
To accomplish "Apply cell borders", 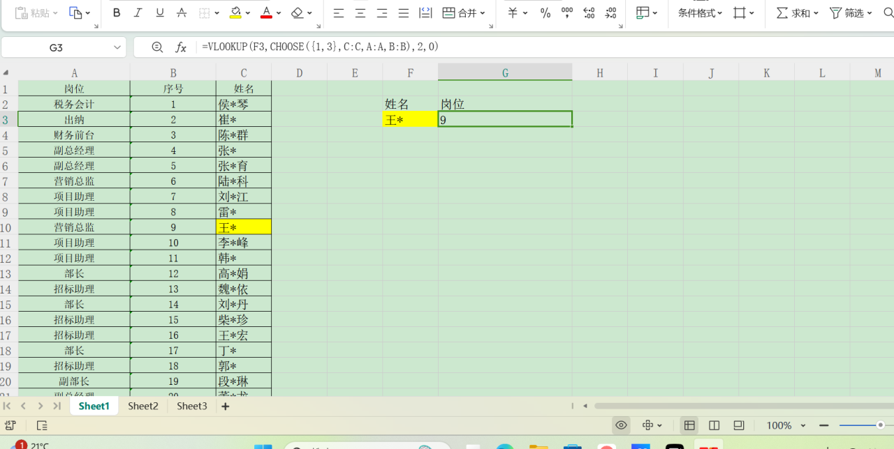I will 204,13.
